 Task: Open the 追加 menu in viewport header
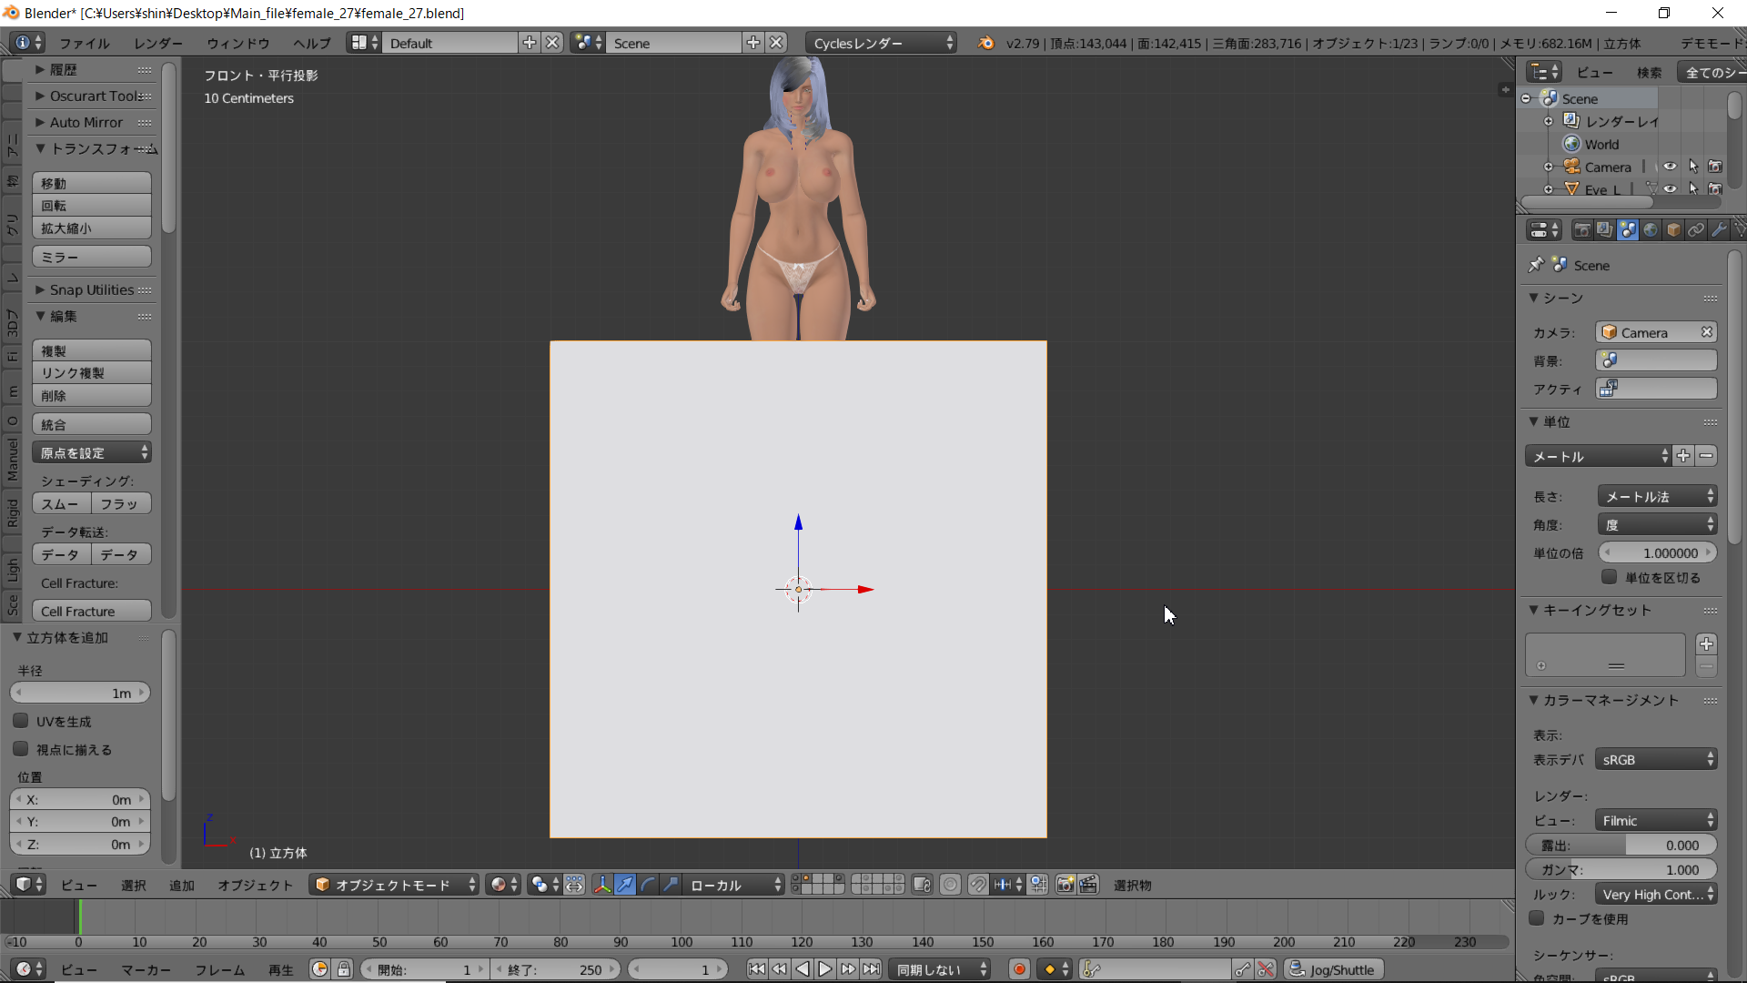pyautogui.click(x=181, y=885)
